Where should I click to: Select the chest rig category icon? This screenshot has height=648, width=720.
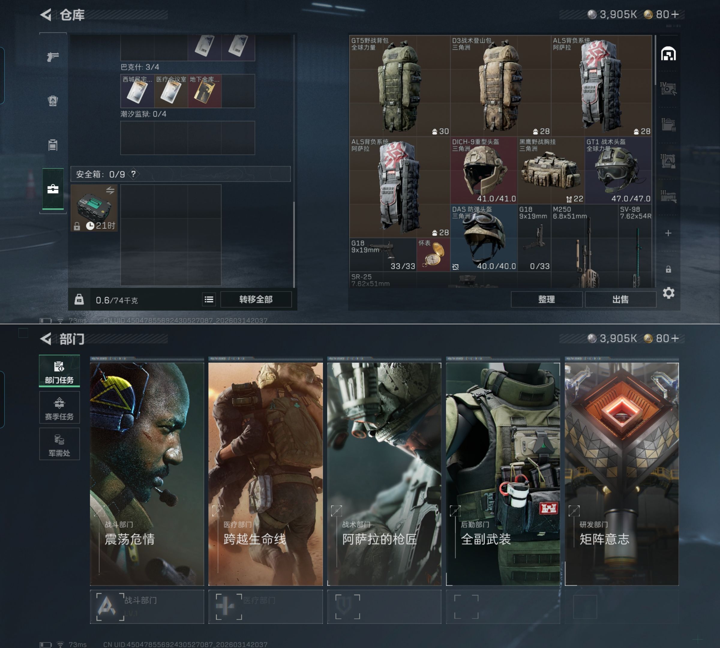pos(53,145)
